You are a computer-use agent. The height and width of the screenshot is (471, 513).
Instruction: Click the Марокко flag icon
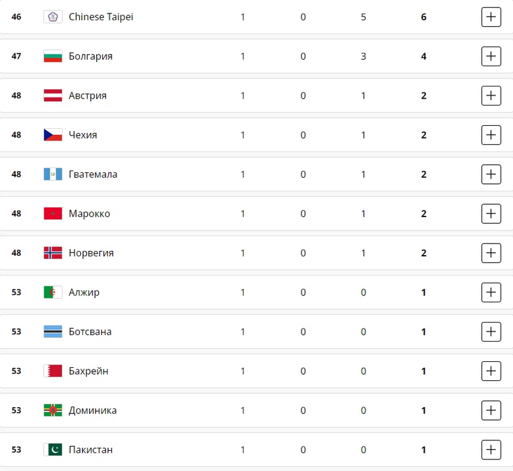53,213
